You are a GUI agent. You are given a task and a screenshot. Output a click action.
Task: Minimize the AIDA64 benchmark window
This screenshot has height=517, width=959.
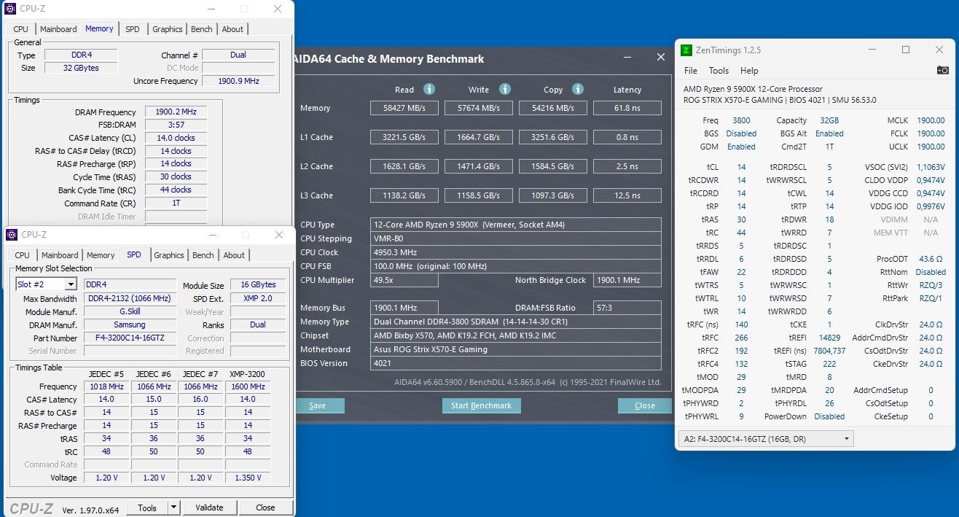pos(627,58)
